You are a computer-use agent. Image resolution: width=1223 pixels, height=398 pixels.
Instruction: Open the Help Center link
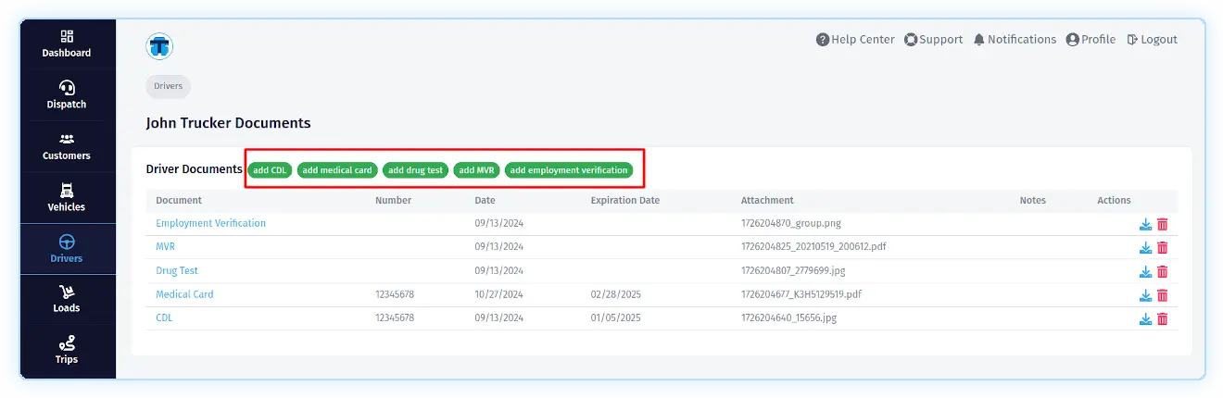(x=854, y=40)
